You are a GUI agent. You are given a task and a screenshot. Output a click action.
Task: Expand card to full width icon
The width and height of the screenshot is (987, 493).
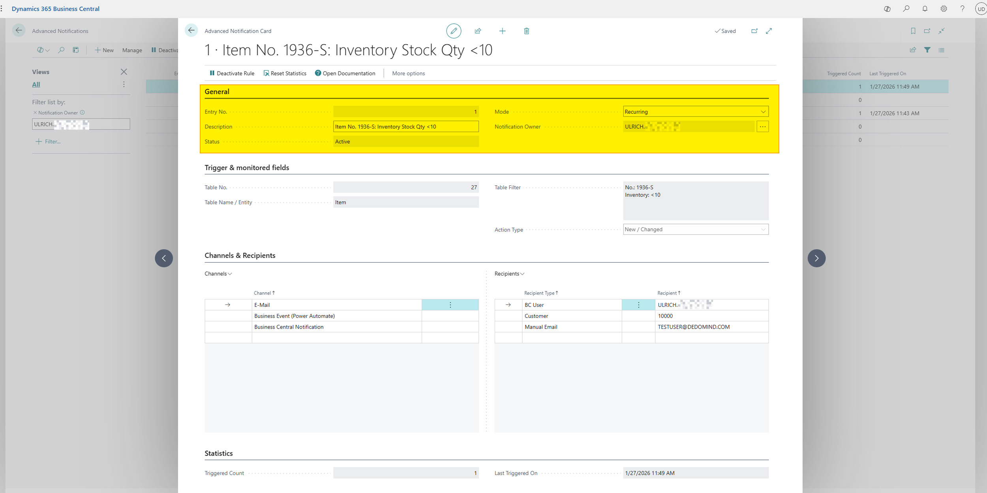pos(769,31)
